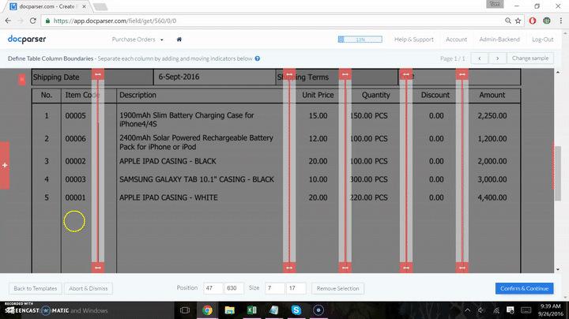This screenshot has width=569, height=319.
Task: Click the top handle of the Item Code column divider
Action: [x=97, y=73]
